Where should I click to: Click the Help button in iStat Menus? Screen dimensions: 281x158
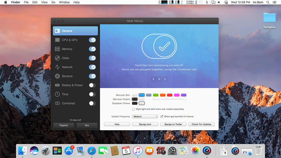tap(117, 124)
